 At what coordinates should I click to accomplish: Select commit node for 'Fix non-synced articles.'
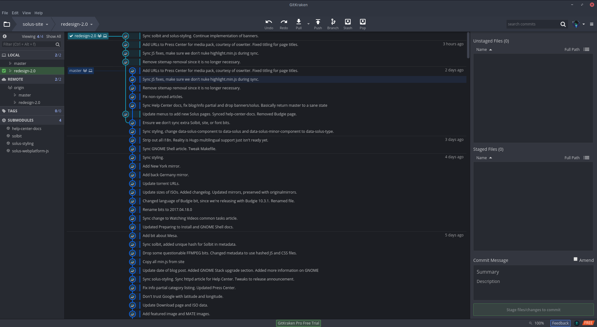point(132,97)
